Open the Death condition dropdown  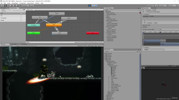coord(154,50)
